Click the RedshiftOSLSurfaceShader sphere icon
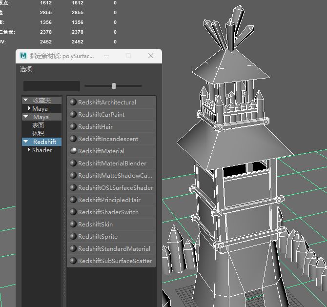Viewport: 327px width, 307px height. [x=73, y=187]
